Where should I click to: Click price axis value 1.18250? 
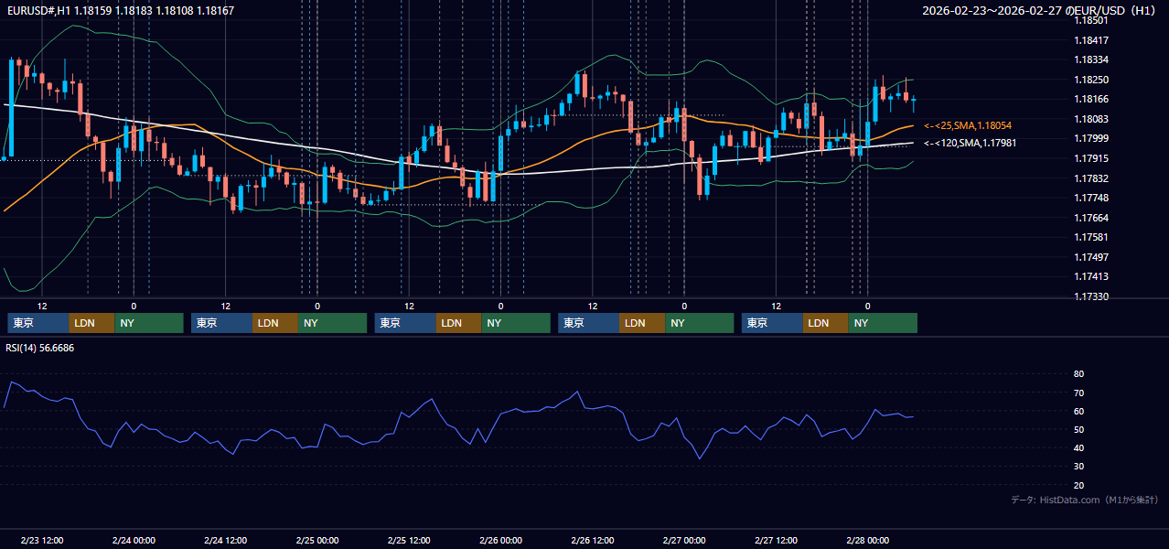click(x=1090, y=80)
